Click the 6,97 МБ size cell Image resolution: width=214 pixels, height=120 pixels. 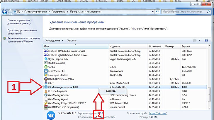[x=174, y=79]
